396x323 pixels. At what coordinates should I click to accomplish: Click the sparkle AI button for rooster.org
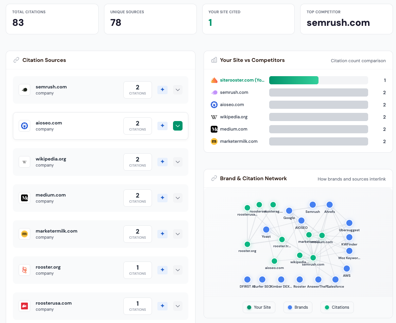(162, 270)
